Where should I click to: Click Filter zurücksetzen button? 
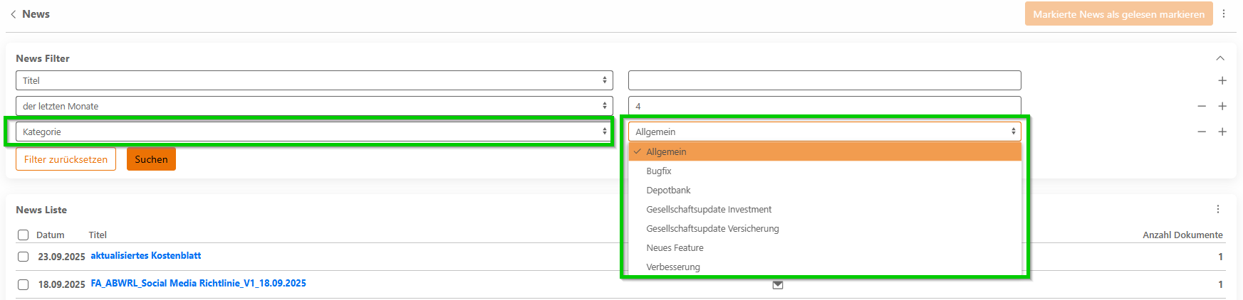pos(66,159)
